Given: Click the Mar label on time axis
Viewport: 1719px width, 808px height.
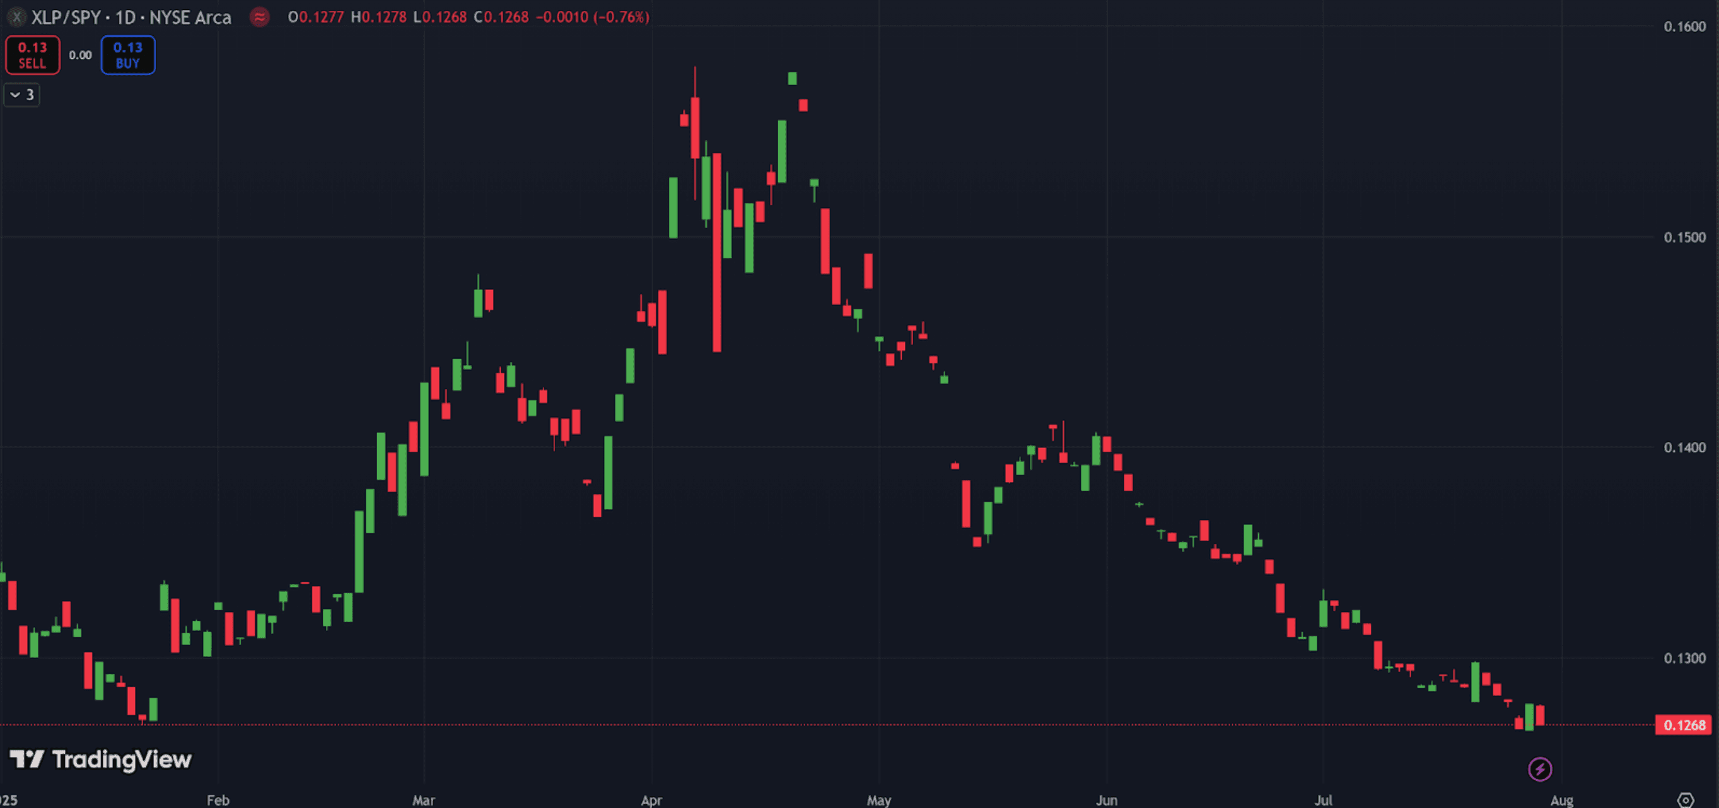Looking at the screenshot, I should [424, 800].
